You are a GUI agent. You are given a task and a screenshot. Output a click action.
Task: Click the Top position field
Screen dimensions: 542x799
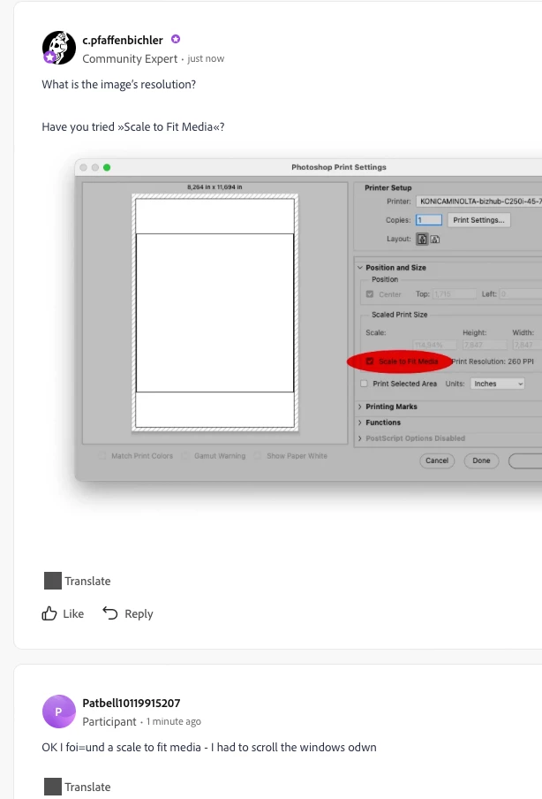pyautogui.click(x=455, y=294)
